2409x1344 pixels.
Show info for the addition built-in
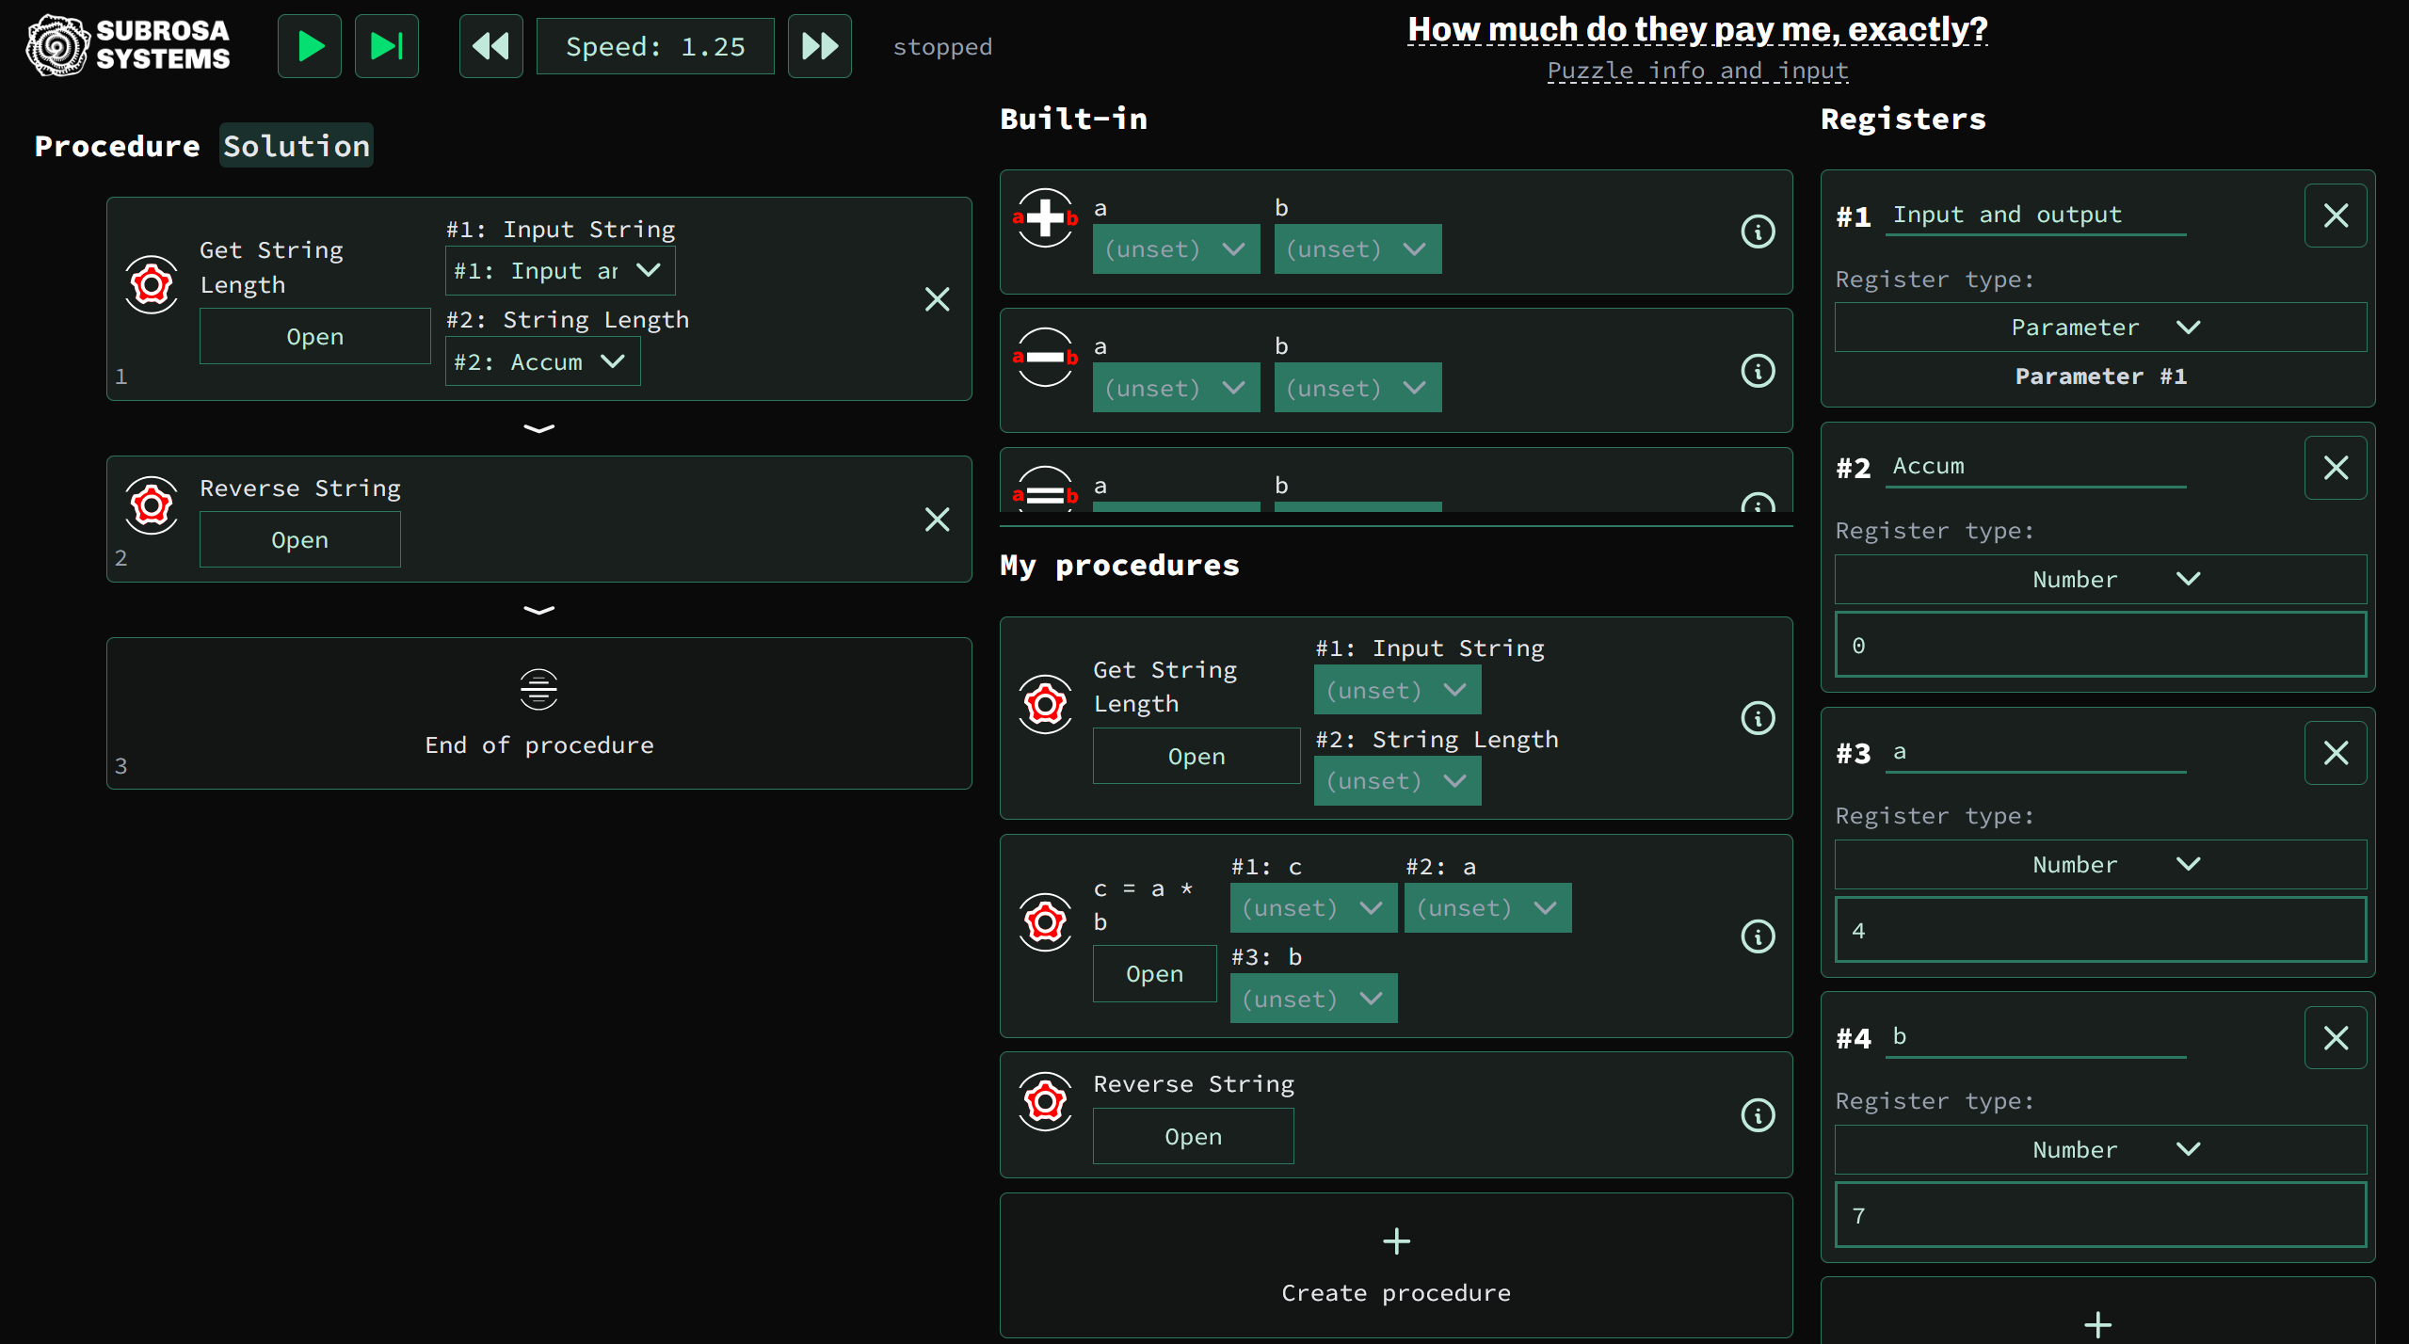coord(1758,232)
